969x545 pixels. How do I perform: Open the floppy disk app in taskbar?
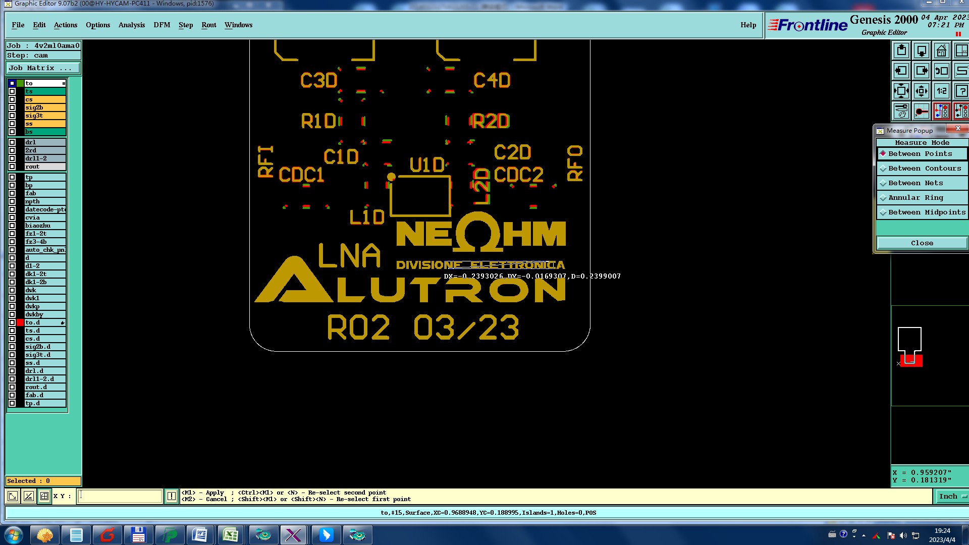click(138, 535)
